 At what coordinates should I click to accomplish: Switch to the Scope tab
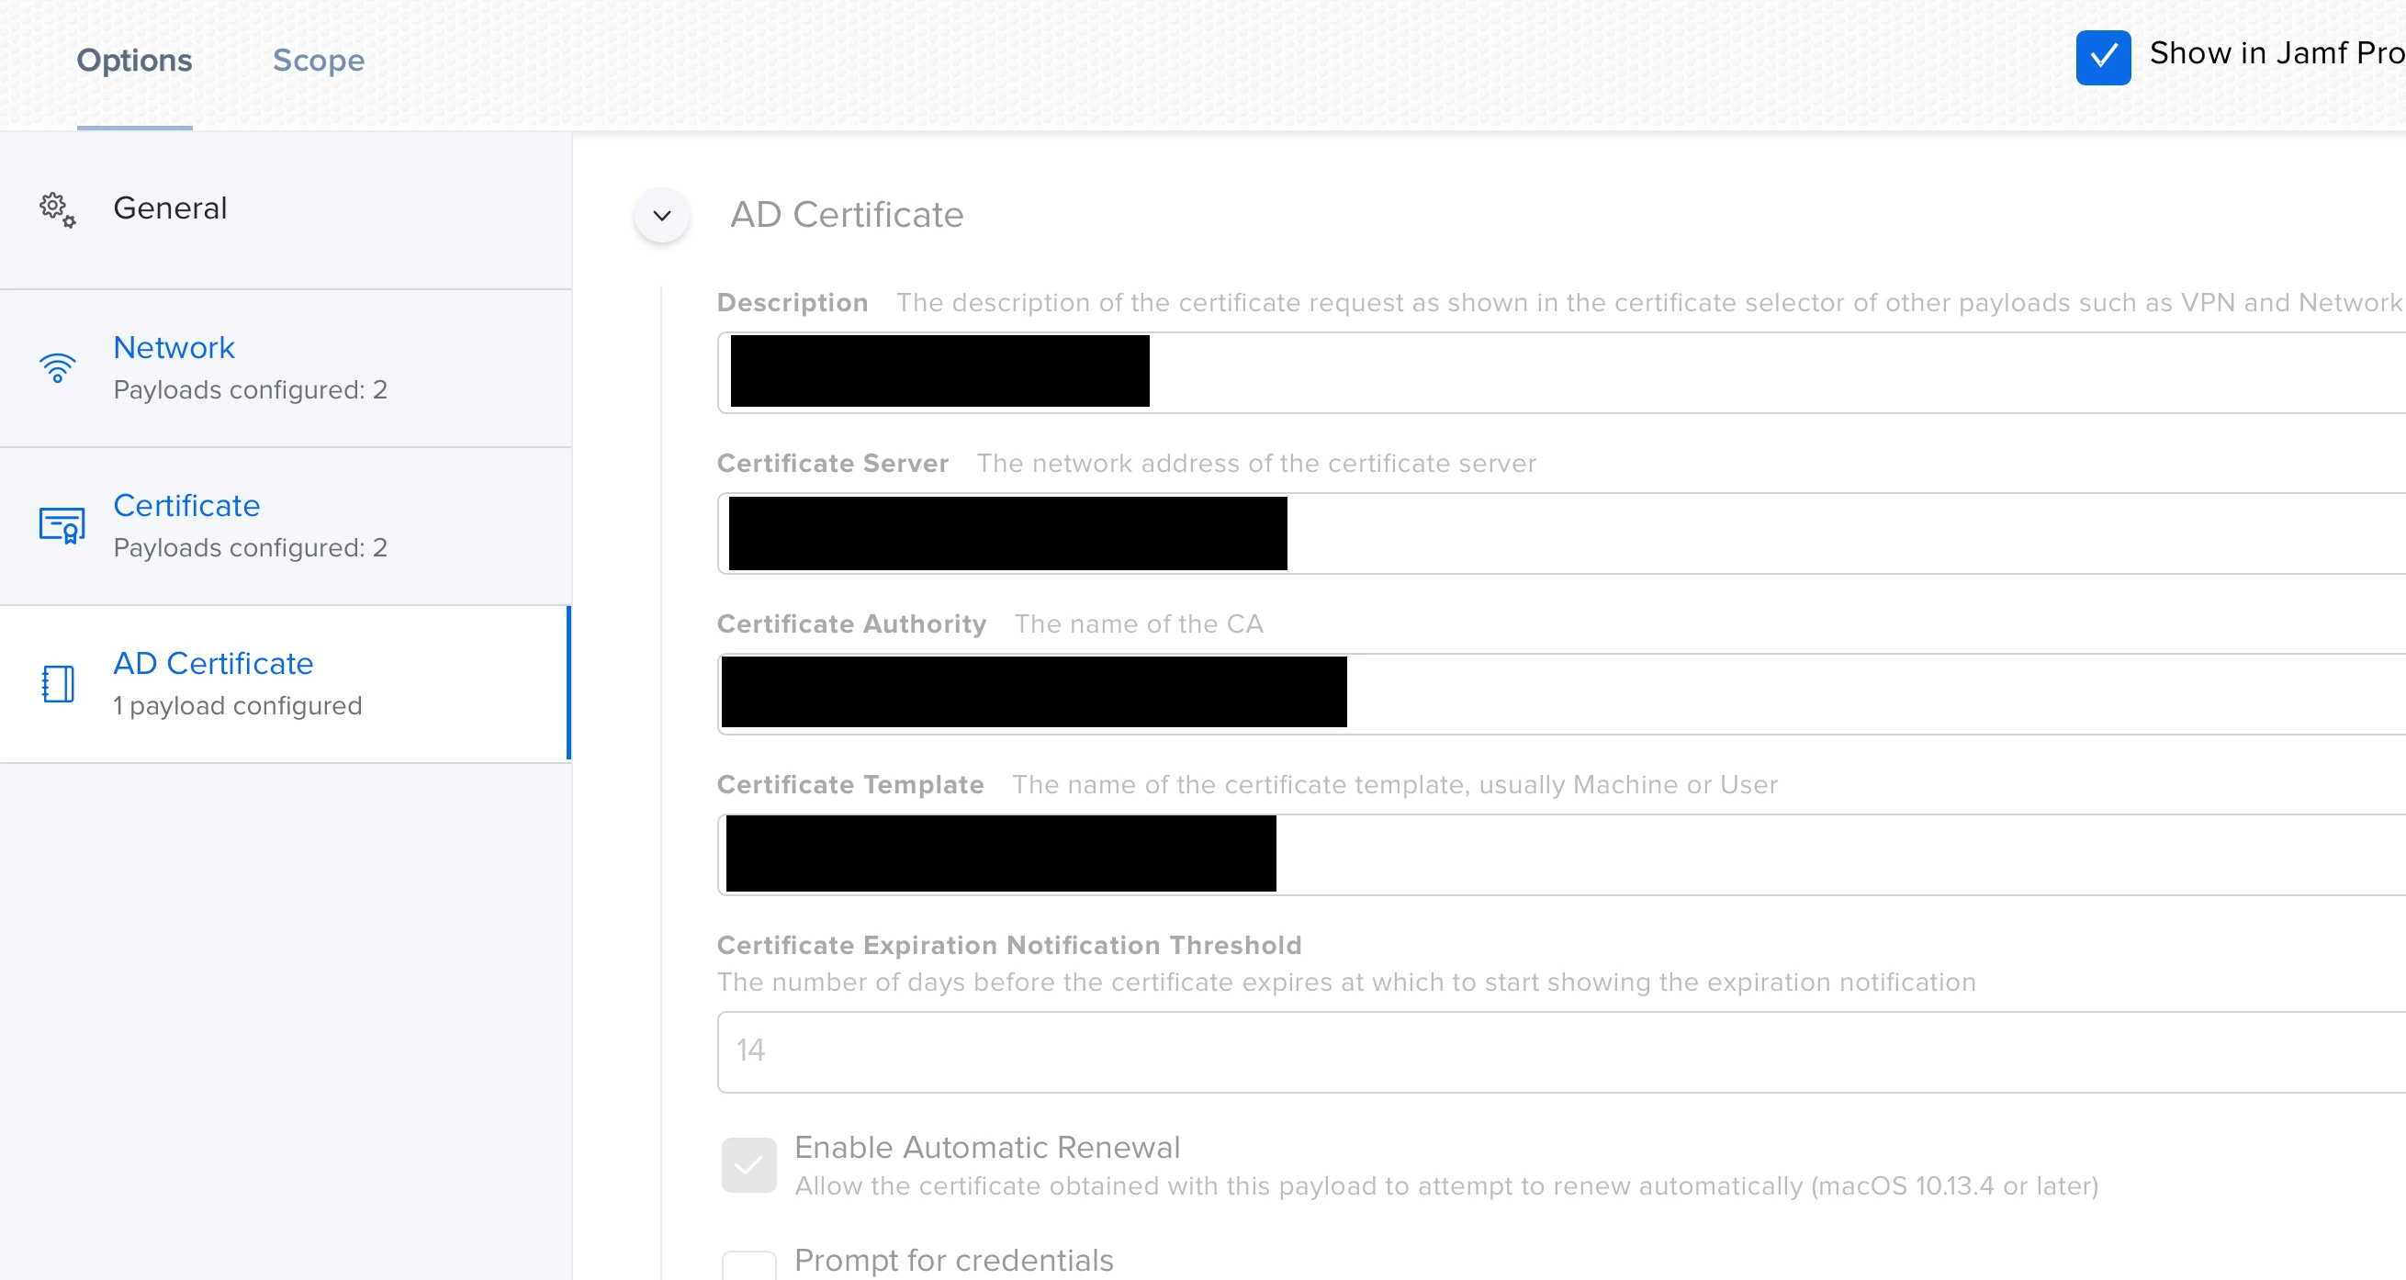point(319,61)
